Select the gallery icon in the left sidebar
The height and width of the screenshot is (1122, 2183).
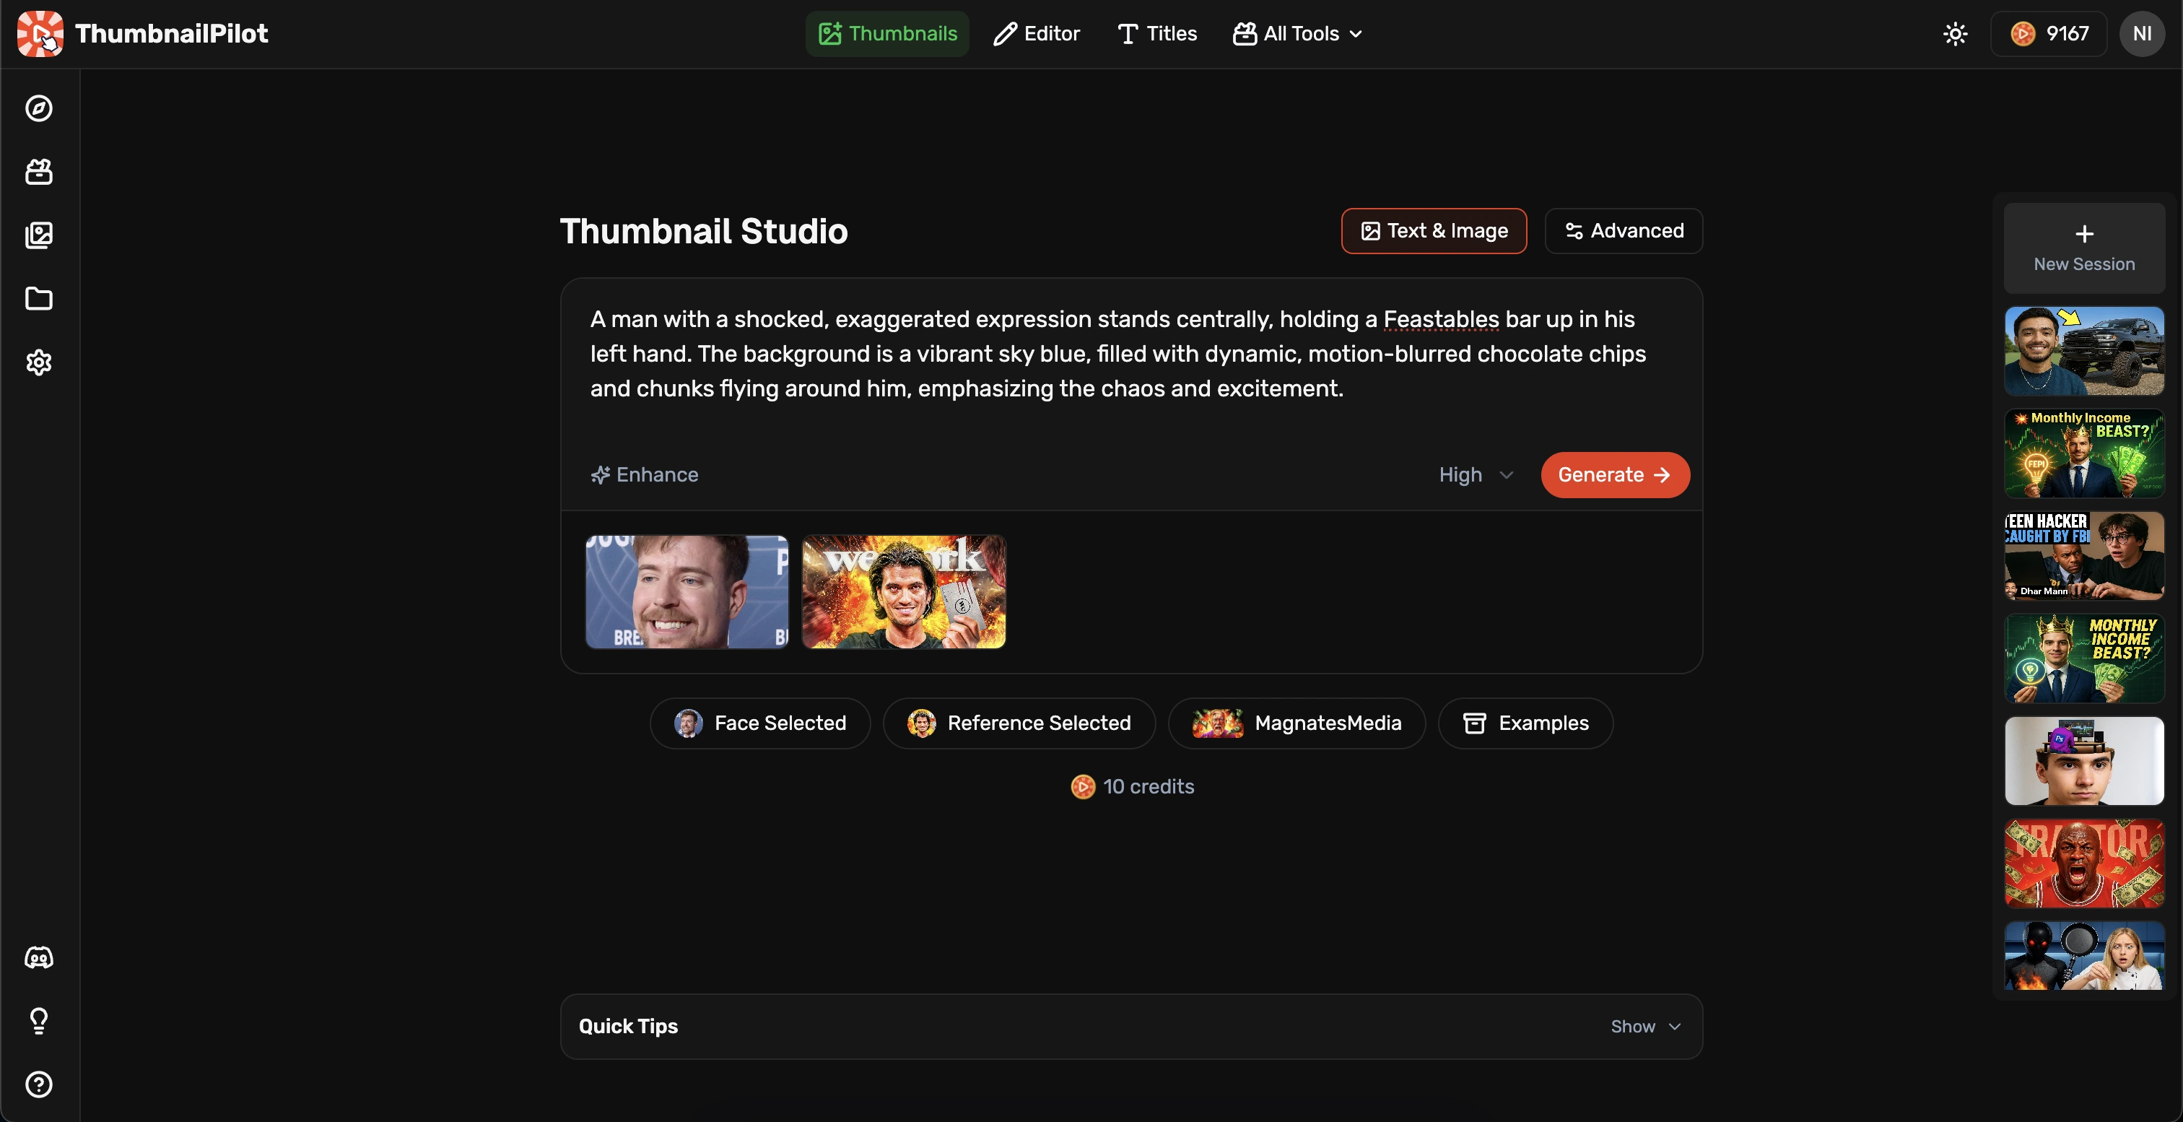point(39,235)
